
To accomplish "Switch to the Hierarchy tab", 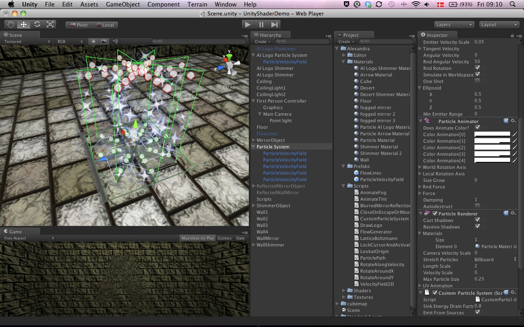I will [x=271, y=35].
